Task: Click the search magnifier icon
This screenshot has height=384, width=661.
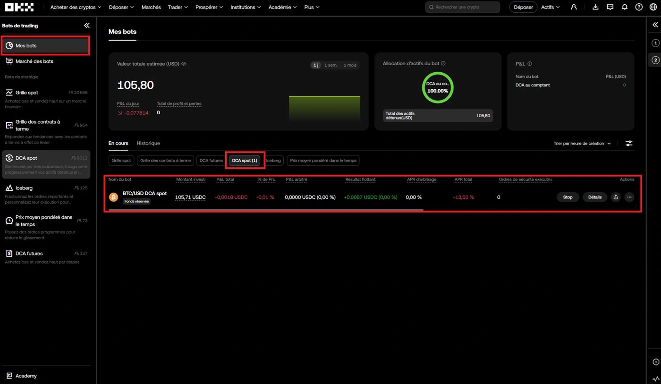Action: click(x=432, y=7)
